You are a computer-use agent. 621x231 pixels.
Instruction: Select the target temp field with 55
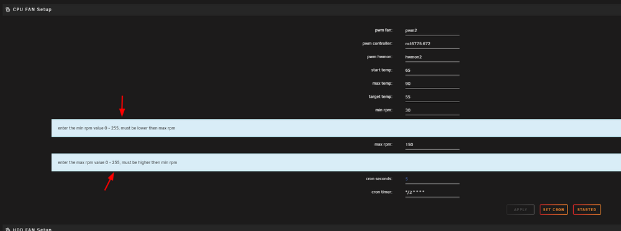pos(432,97)
